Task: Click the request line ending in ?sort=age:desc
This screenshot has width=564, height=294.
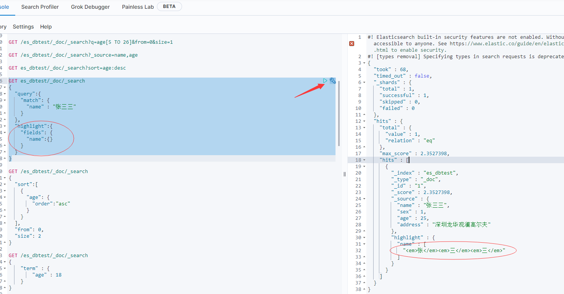Action: [67, 68]
